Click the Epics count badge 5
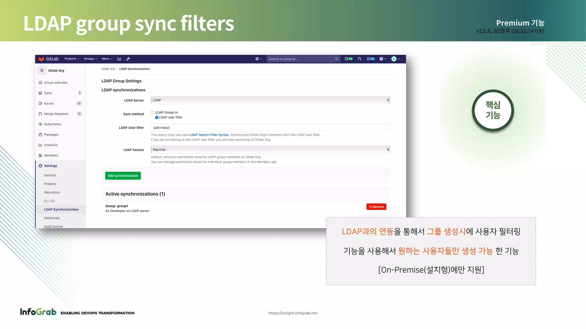The height and width of the screenshot is (329, 586). 80,93
